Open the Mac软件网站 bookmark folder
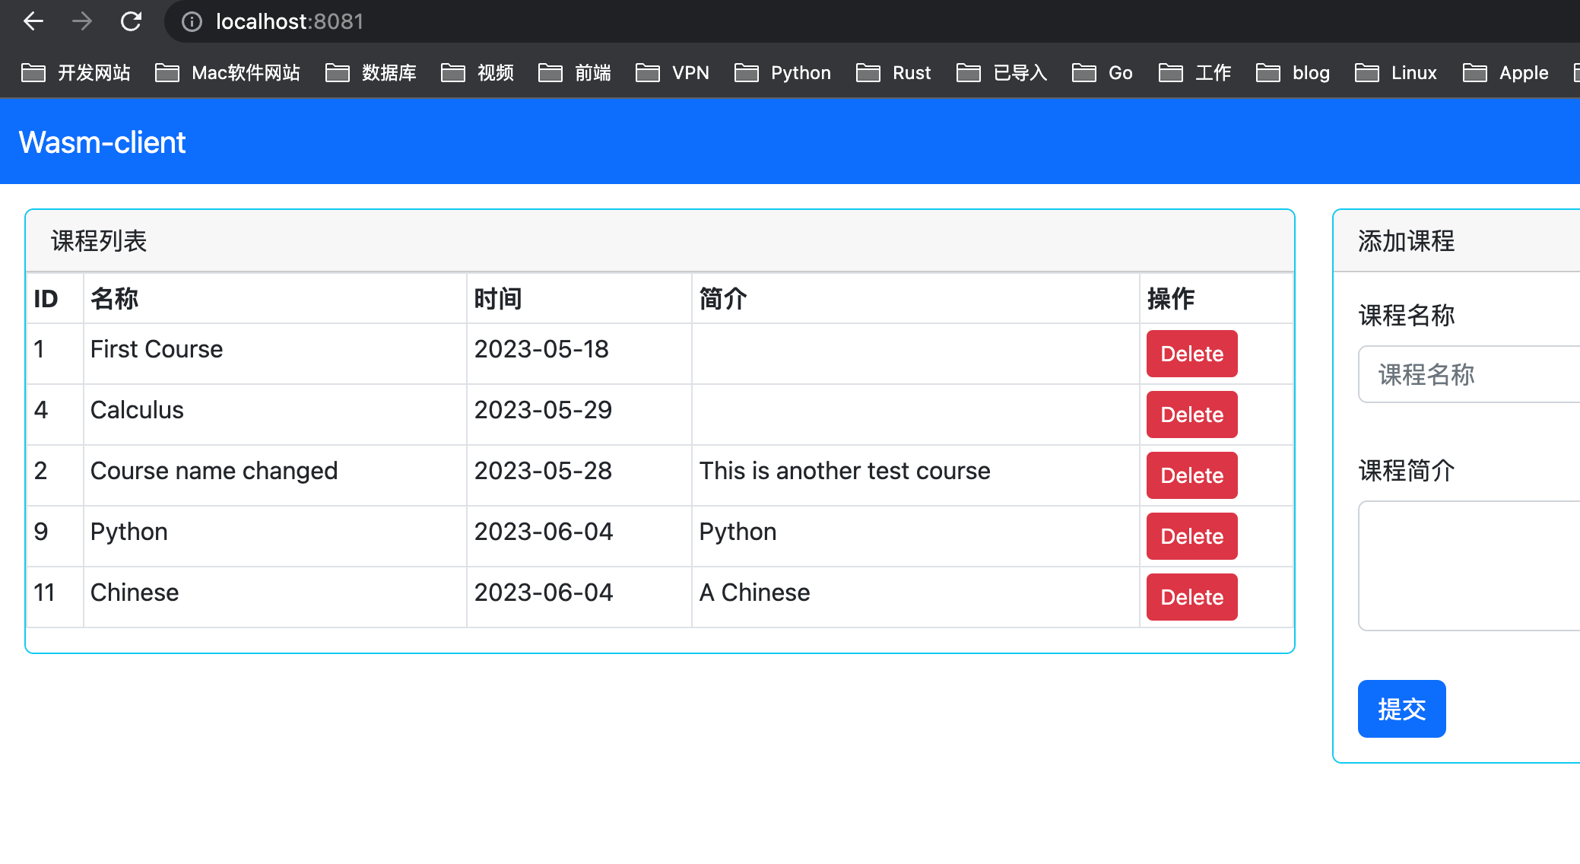 coord(227,73)
